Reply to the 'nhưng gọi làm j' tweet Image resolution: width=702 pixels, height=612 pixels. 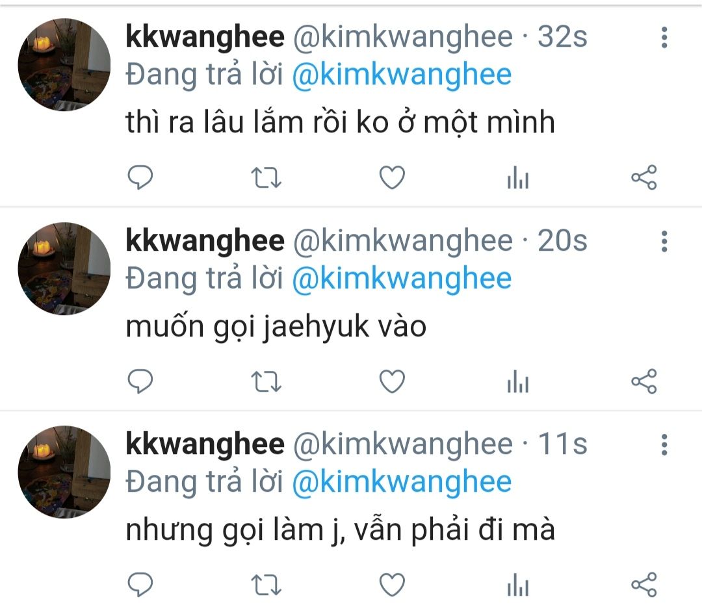(140, 584)
